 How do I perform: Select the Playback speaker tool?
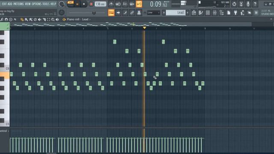tap(57, 20)
